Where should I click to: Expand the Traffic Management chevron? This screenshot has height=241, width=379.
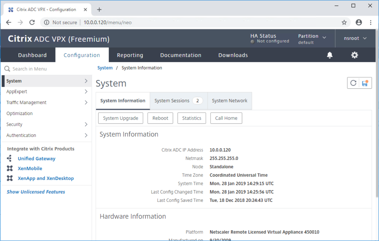(86, 102)
